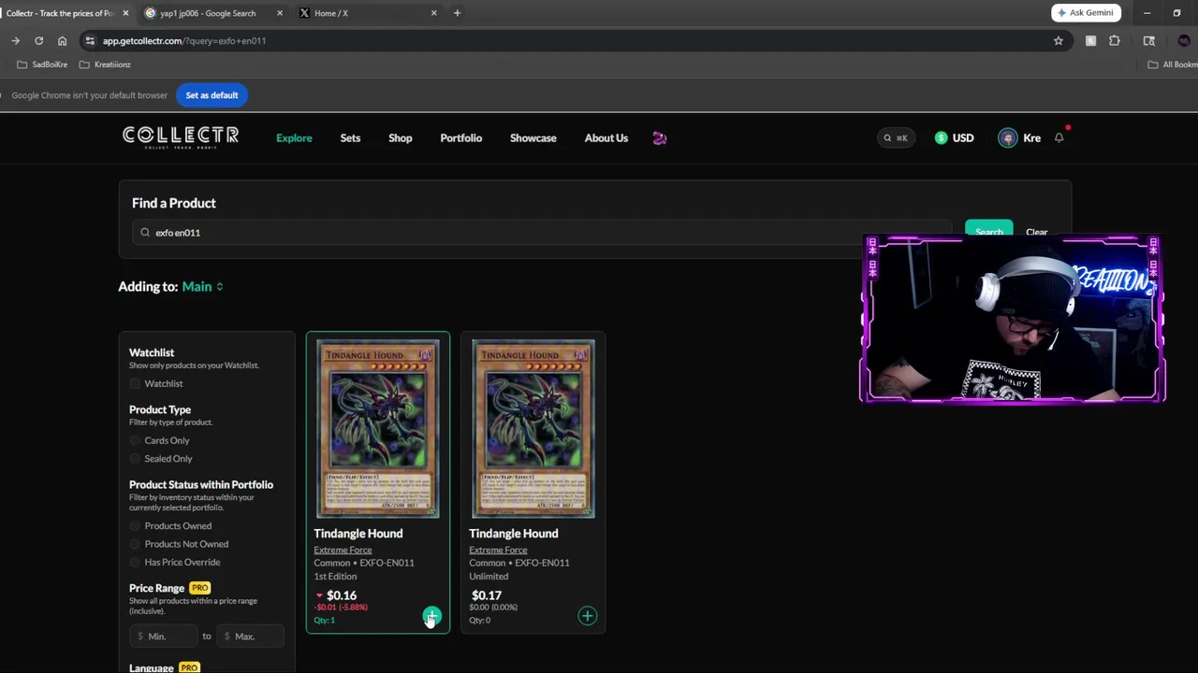Open the 1st Edition Tindangle Hound card image

(378, 428)
